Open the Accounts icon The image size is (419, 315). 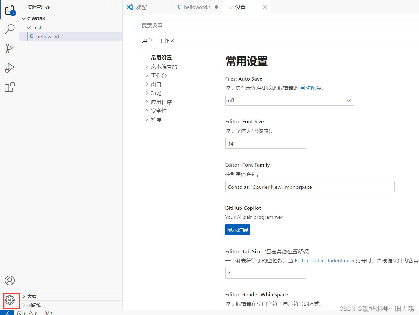point(10,280)
